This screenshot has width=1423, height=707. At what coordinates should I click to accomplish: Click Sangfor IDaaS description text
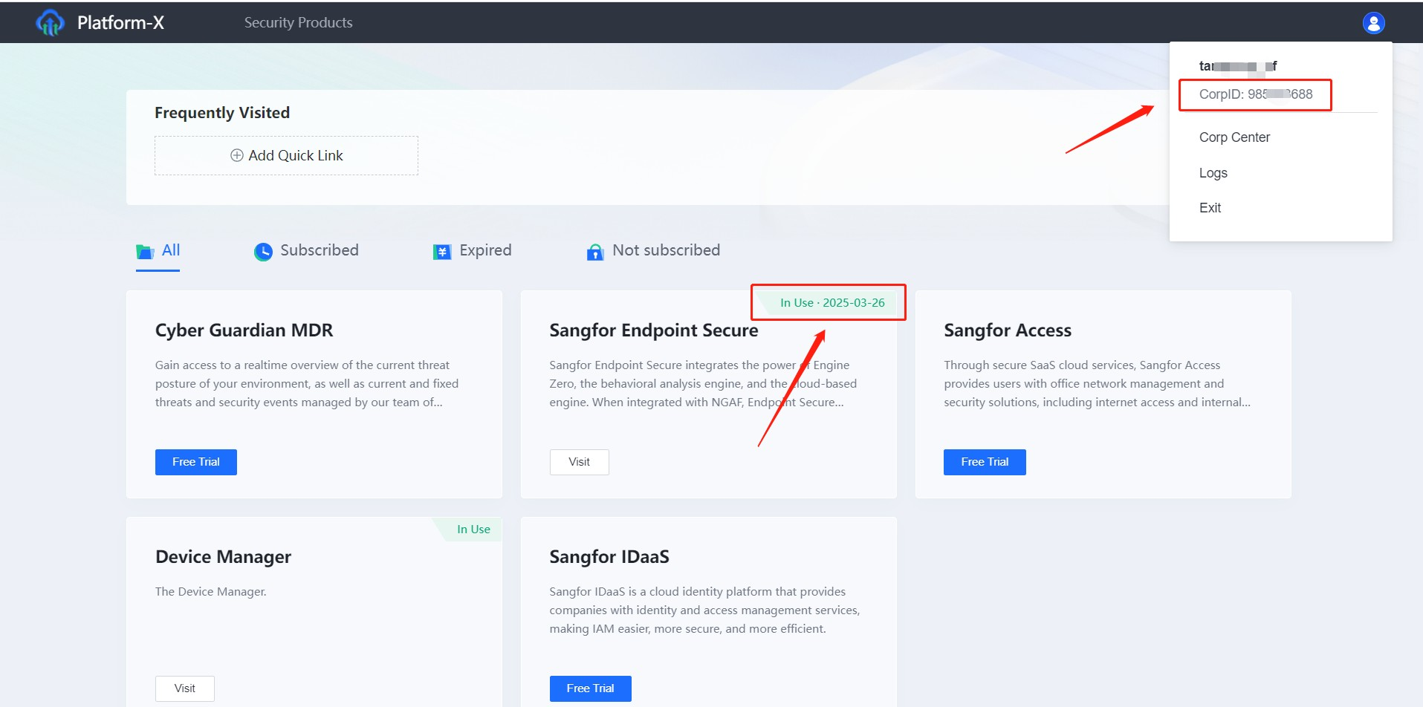pos(704,610)
